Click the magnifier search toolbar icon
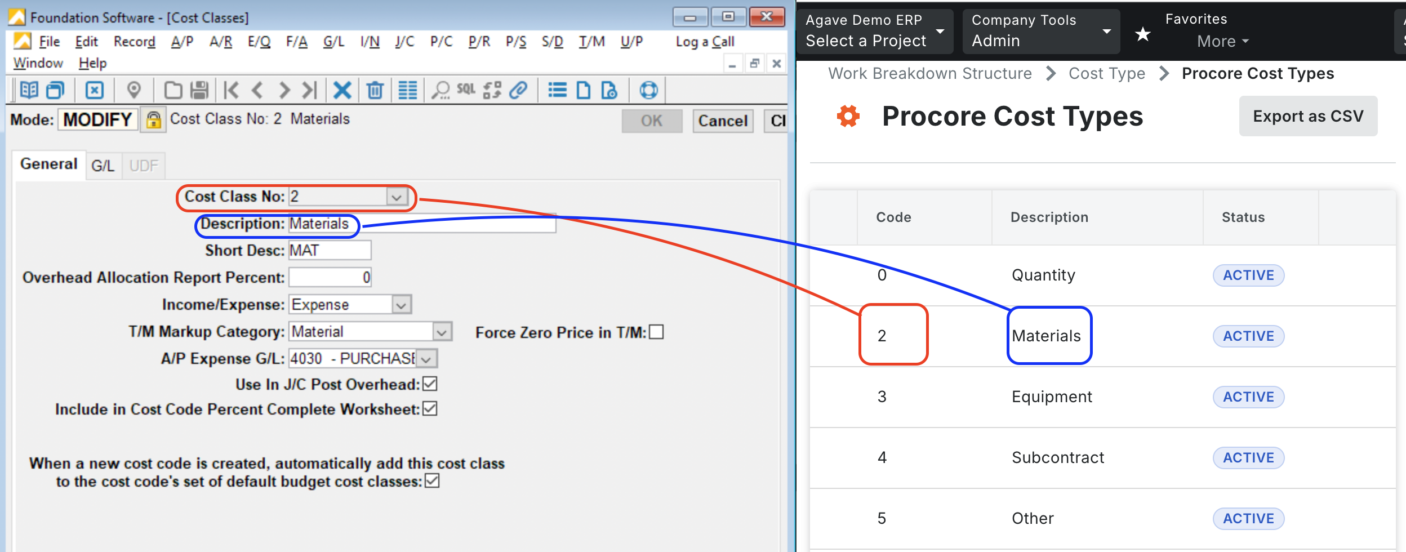Screen dimensions: 1406x552 (441, 90)
